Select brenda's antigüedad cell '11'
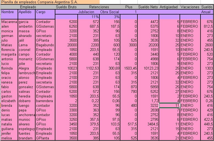214x141 pixels. (x=169, y=105)
